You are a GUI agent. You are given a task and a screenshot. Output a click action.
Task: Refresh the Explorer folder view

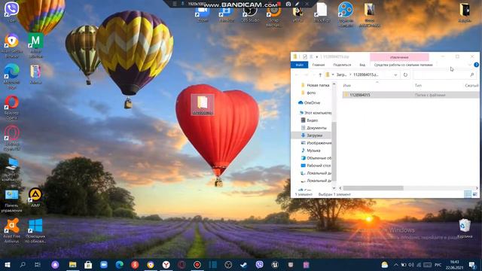click(405, 75)
